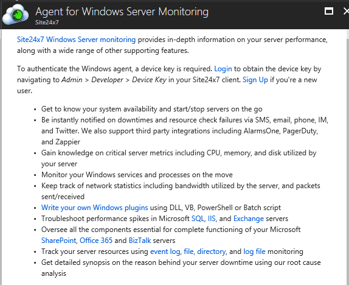The width and height of the screenshot is (349, 285).
Task: Click the Site24x7 cloud radar icon
Action: (16, 15)
